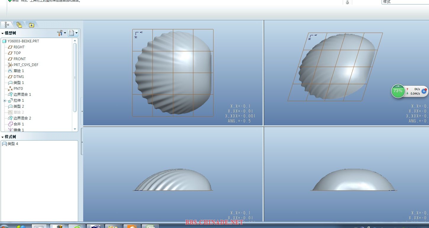Select the 镜像 1 mirror feature
The image size is (429, 228).
point(19,130)
